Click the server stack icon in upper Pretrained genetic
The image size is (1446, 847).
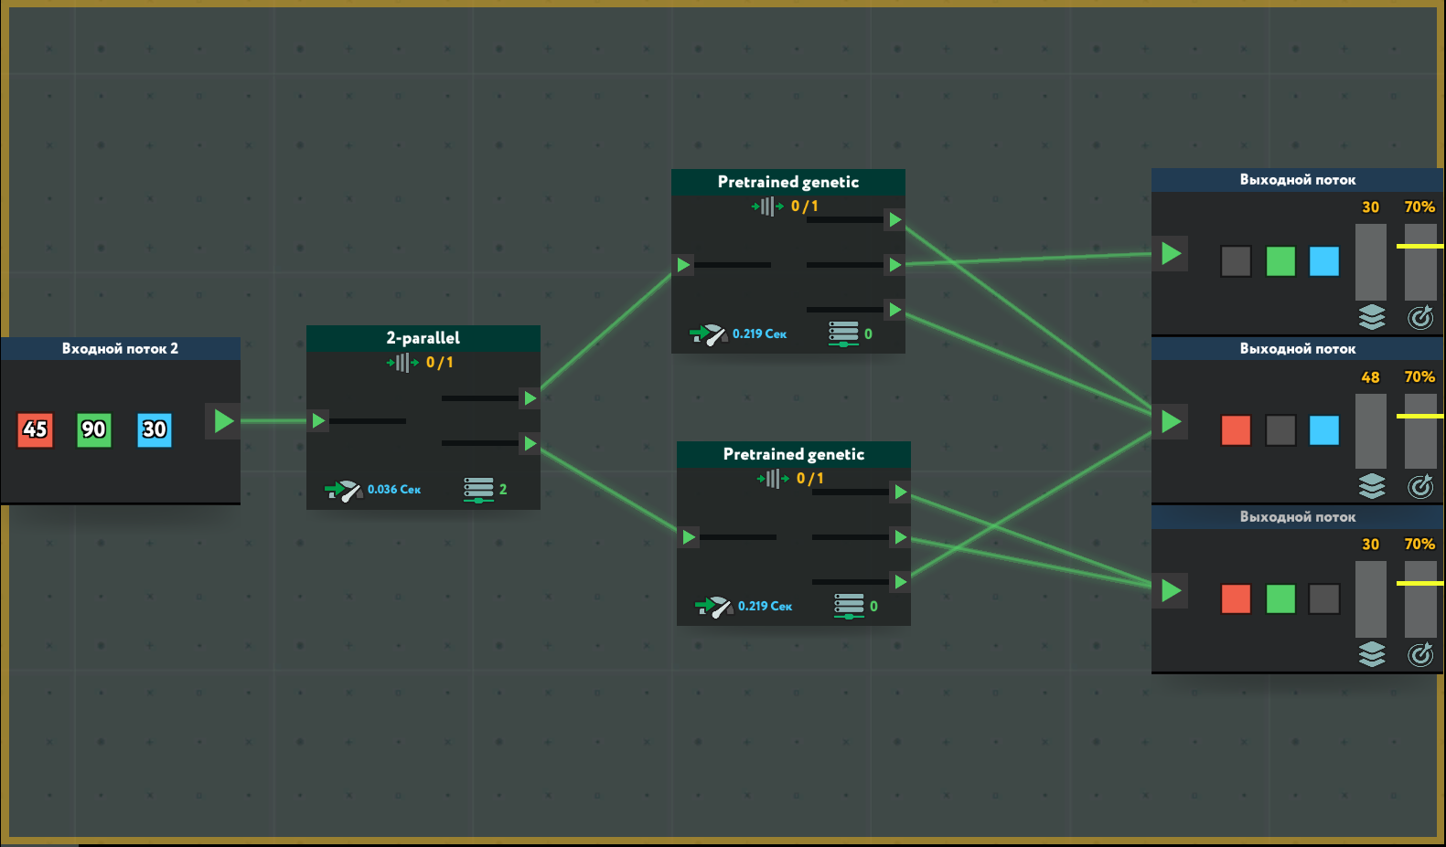843,334
